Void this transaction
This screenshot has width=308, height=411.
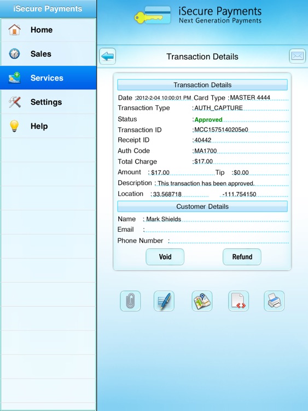tap(165, 256)
